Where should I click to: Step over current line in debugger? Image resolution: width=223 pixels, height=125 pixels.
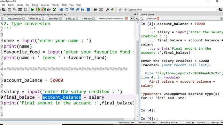(x=67, y=10)
